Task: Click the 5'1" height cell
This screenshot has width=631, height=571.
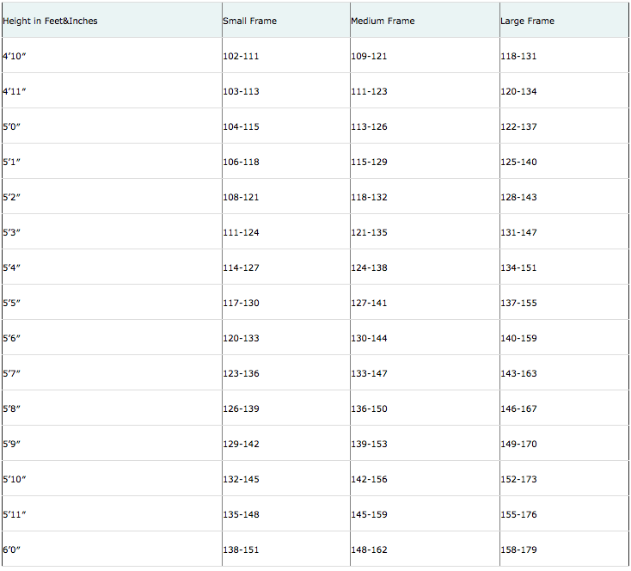Action: 11,162
